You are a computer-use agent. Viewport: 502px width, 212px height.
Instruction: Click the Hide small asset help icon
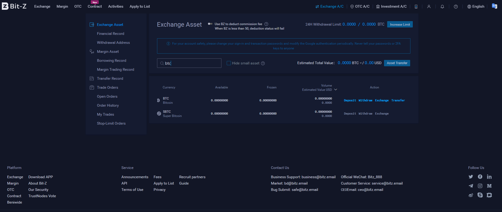[x=263, y=63]
